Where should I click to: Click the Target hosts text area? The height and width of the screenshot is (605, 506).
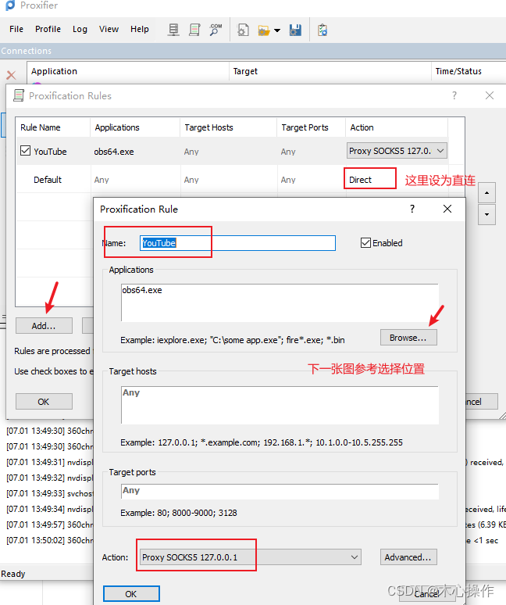[280, 405]
